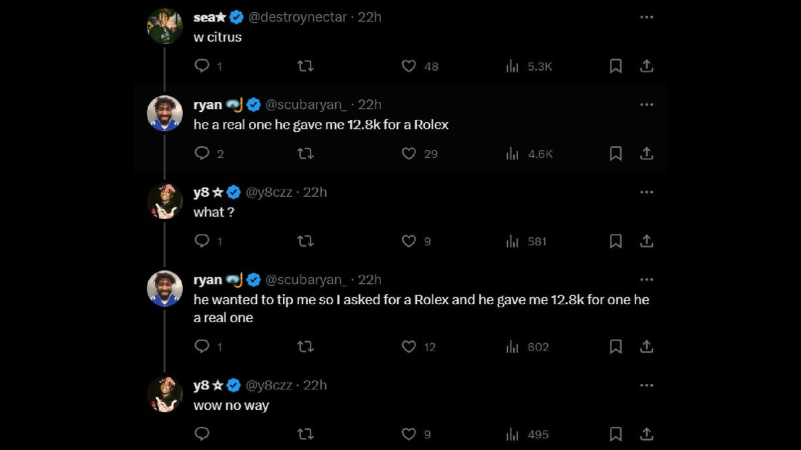Click the verified badge next to sea★
This screenshot has width=801, height=450.
click(x=236, y=17)
